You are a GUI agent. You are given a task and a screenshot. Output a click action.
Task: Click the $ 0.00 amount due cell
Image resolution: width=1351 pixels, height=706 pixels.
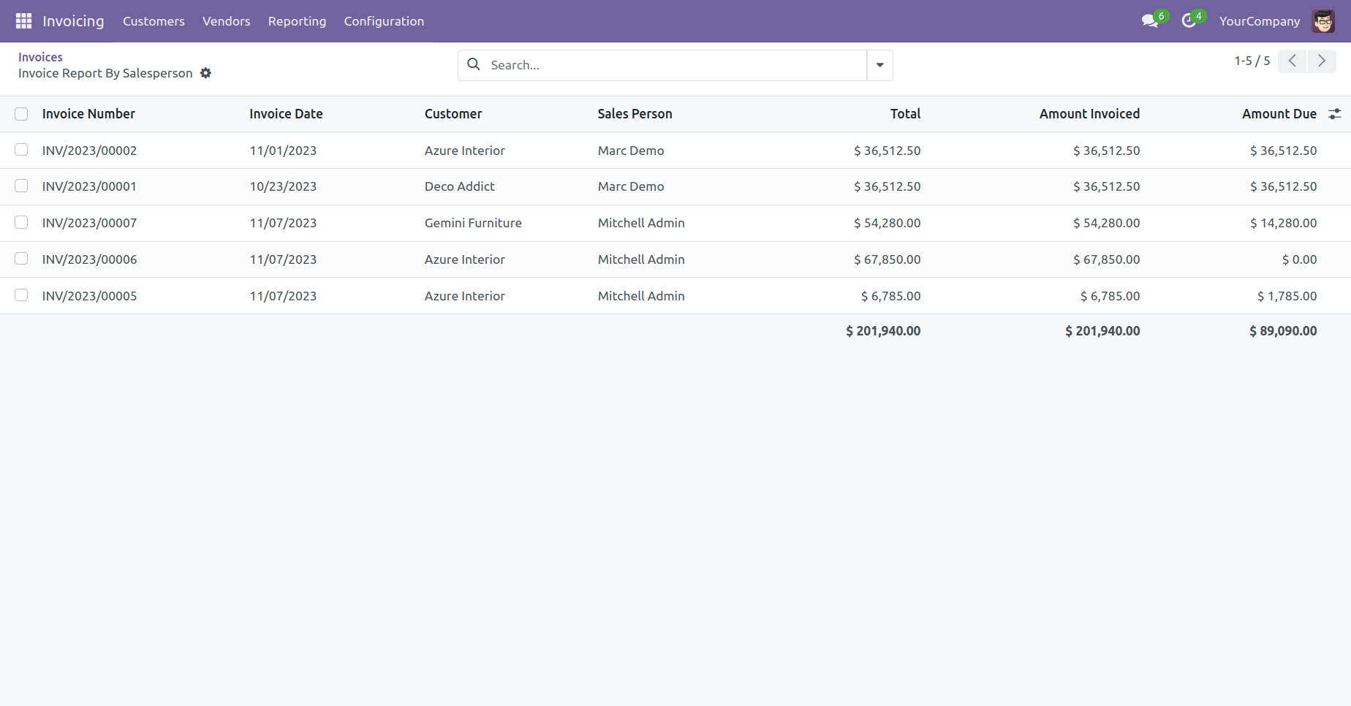click(1299, 259)
